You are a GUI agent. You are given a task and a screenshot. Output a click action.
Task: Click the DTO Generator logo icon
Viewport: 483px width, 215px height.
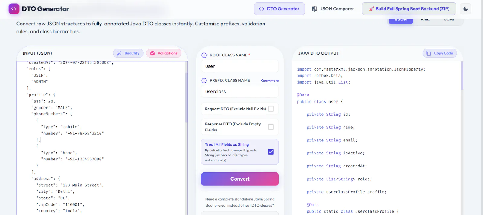point(14,9)
